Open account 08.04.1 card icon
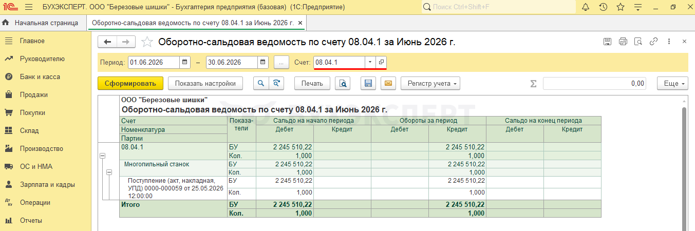This screenshot has width=695, height=231. (381, 62)
